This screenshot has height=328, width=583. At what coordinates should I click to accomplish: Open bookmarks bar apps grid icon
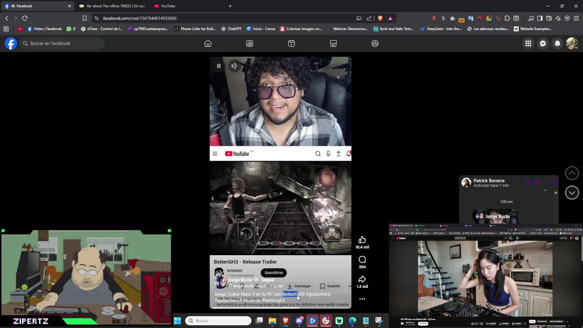click(x=6, y=29)
